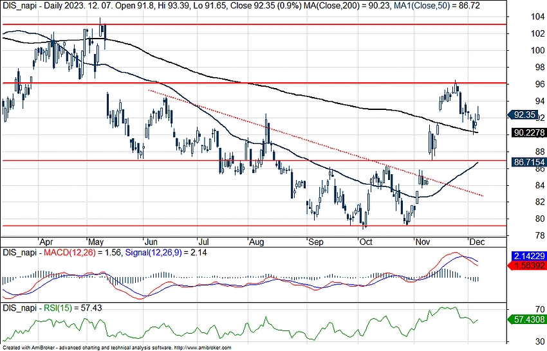Viewport: 547px width, 351px height.
Task: Click the Oct label on date axis
Action: tap(366, 242)
